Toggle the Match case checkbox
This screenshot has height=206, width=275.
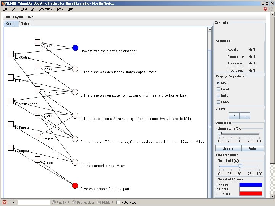point(118,202)
